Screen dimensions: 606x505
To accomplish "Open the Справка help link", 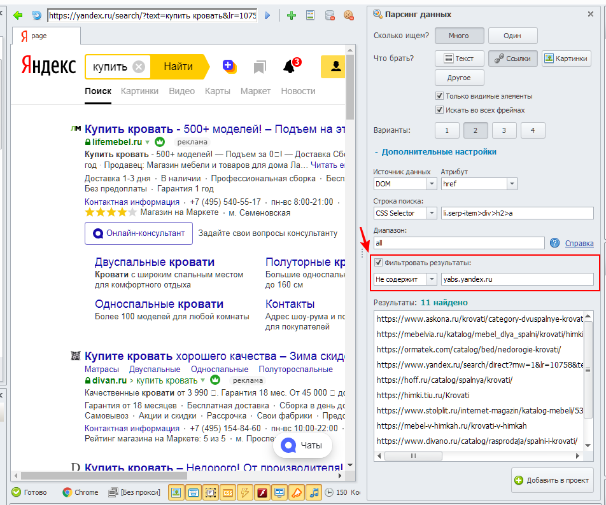I will (x=579, y=243).
